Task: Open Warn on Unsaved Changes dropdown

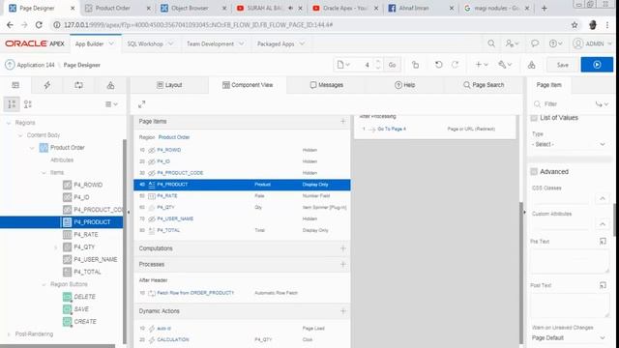Action: pos(569,337)
